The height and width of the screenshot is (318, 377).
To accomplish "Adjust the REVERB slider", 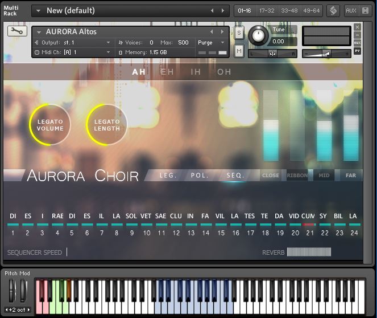I will [x=309, y=252].
